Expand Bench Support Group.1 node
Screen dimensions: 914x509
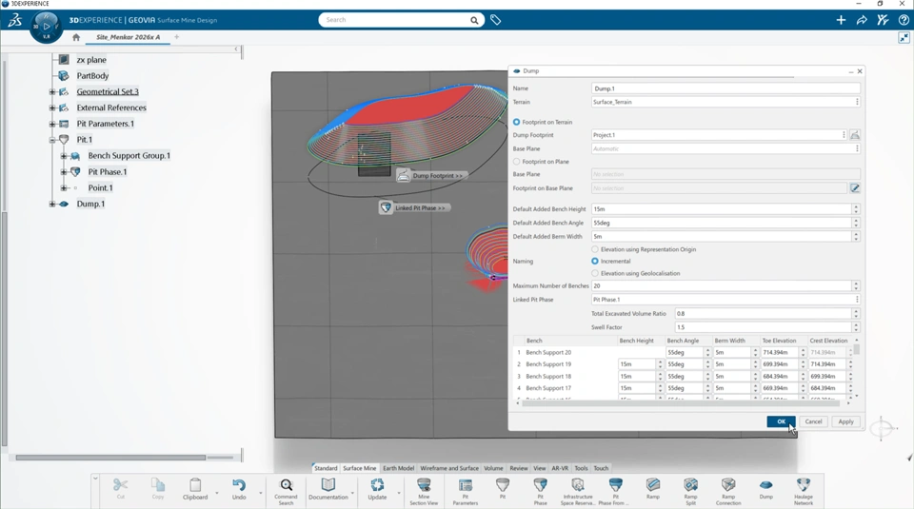coord(64,156)
